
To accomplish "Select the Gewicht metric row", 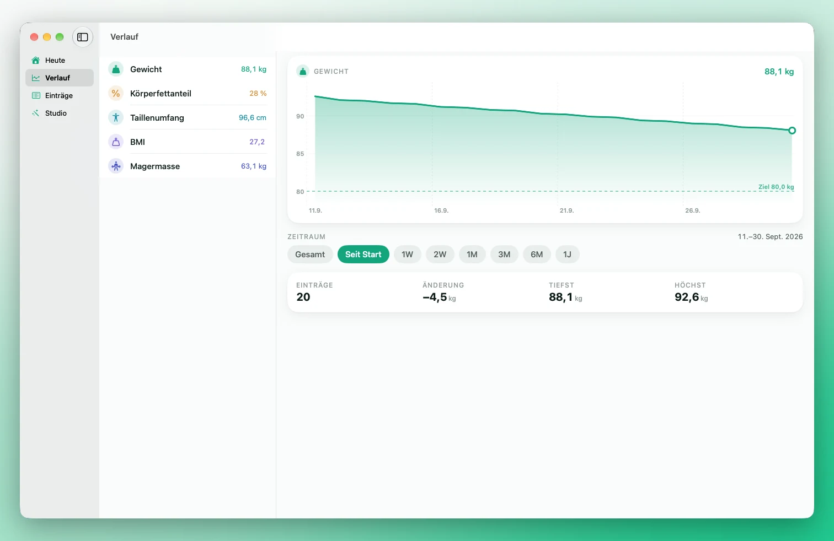I will pyautogui.click(x=188, y=69).
